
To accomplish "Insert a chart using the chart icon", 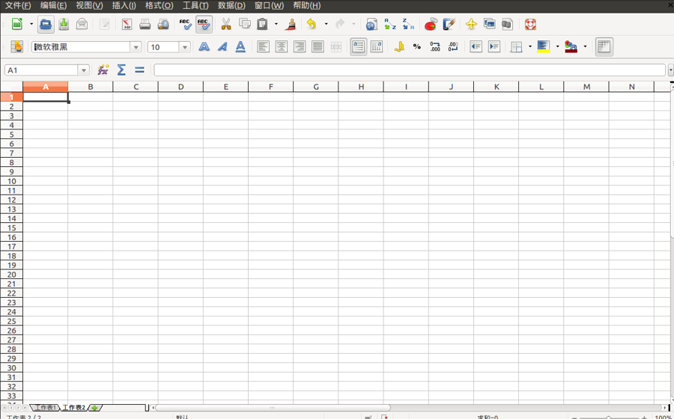I will [431, 25].
